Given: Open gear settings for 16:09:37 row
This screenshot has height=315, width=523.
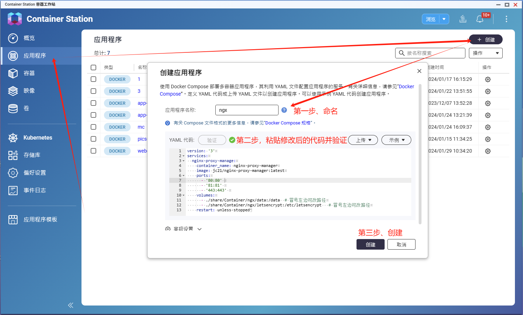Looking at the screenshot, I should point(488,127).
